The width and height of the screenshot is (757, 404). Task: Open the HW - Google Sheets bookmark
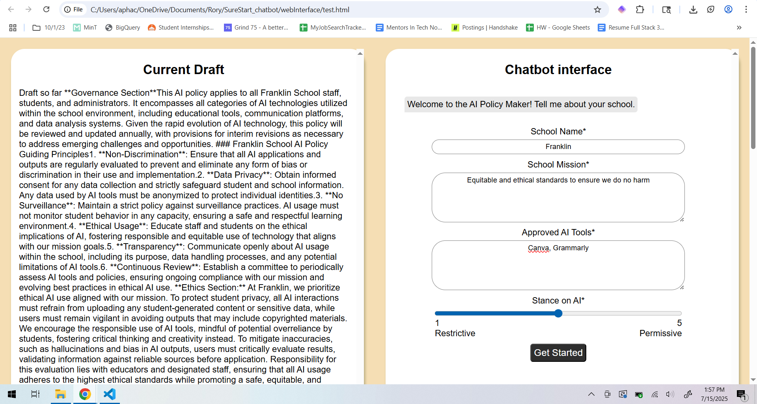tap(558, 28)
